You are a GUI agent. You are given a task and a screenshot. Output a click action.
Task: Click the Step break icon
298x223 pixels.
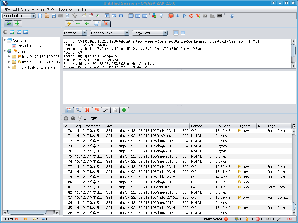pos(178,16)
